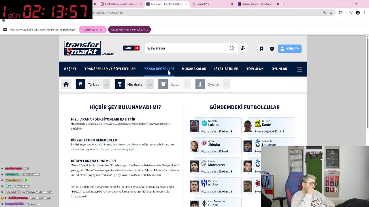This screenshot has width=369, height=207.
Task: Click the person silhouette icon beside Oyuncu
Action: click(x=200, y=84)
